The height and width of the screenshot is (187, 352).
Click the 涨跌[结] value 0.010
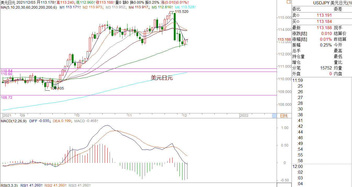pyautogui.click(x=326, y=33)
